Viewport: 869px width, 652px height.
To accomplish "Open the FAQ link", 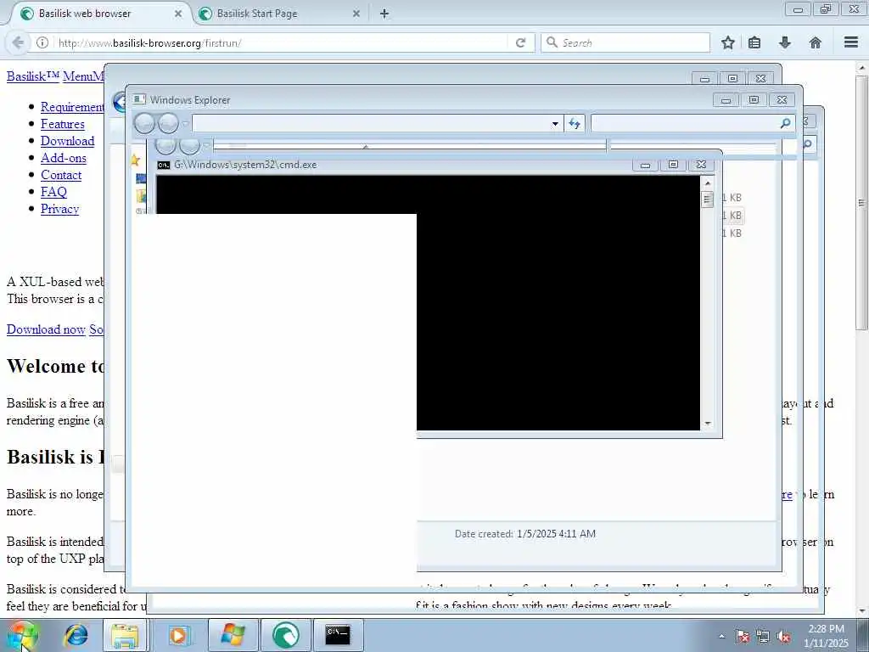I will click(x=53, y=192).
